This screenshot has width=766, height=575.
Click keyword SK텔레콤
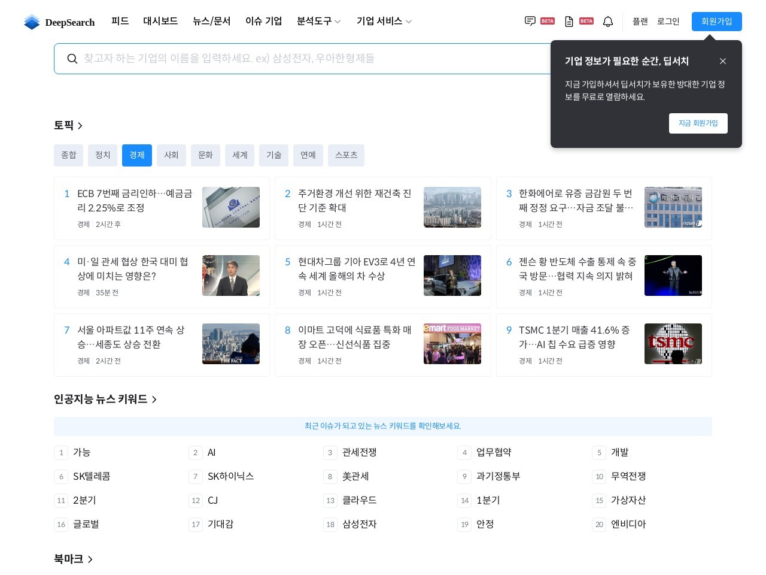point(92,477)
